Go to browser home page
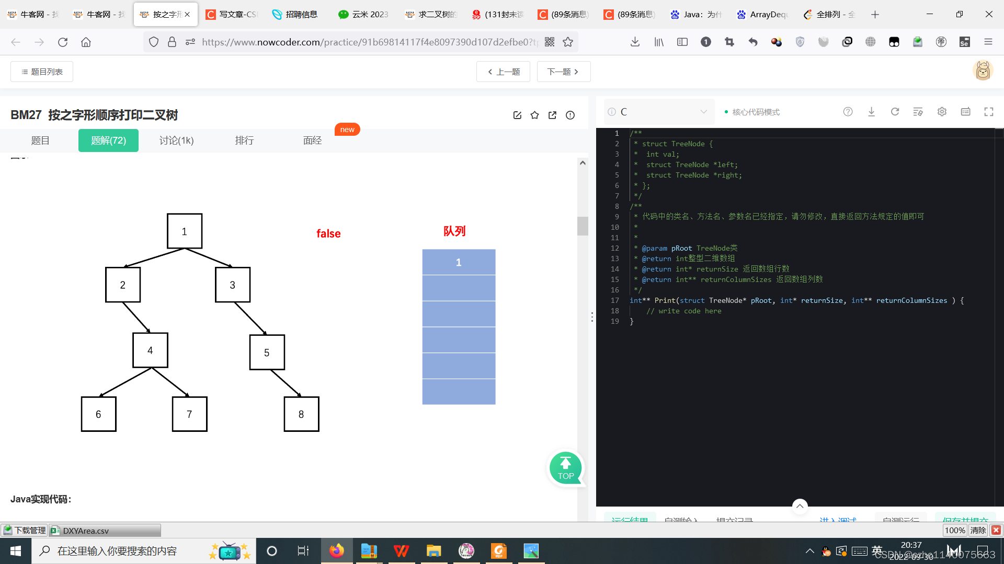 86,42
